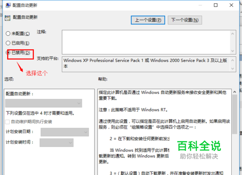Close the 配置自动更新 window
The width and height of the screenshot is (242, 175).
tap(231, 5)
